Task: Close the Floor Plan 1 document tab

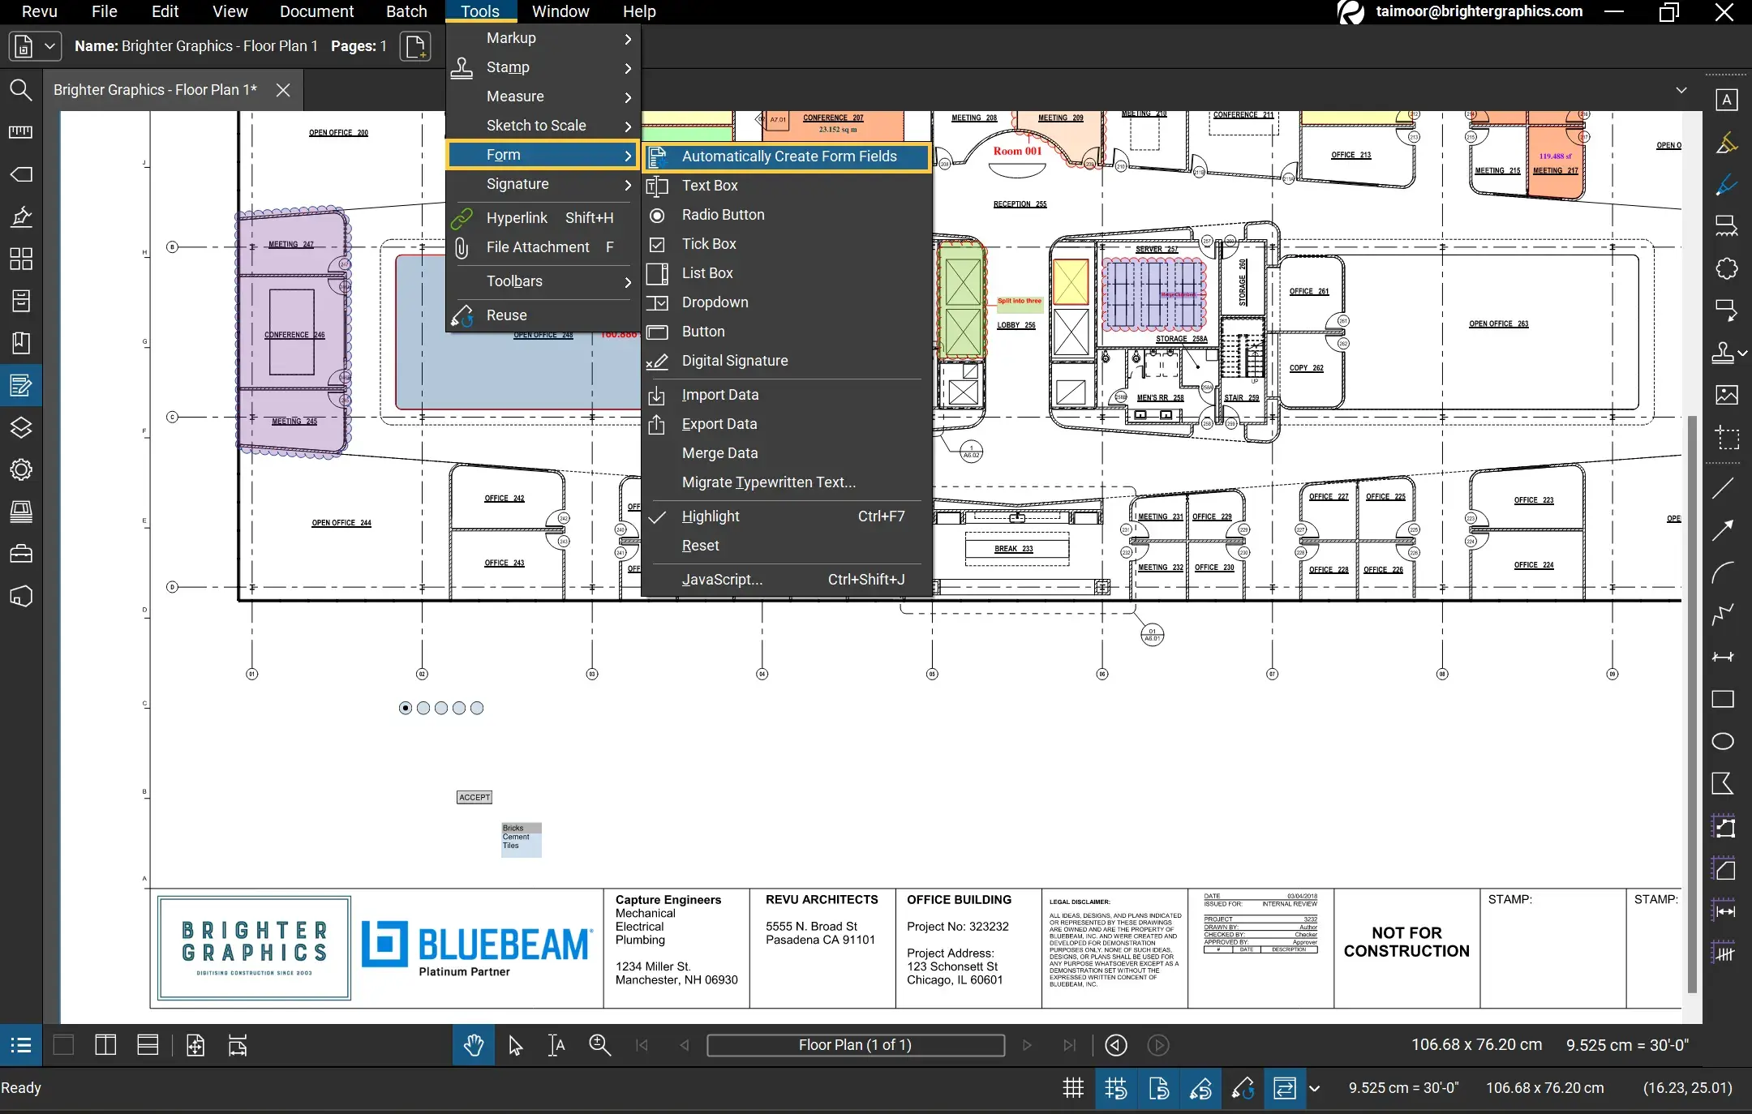Action: [283, 90]
